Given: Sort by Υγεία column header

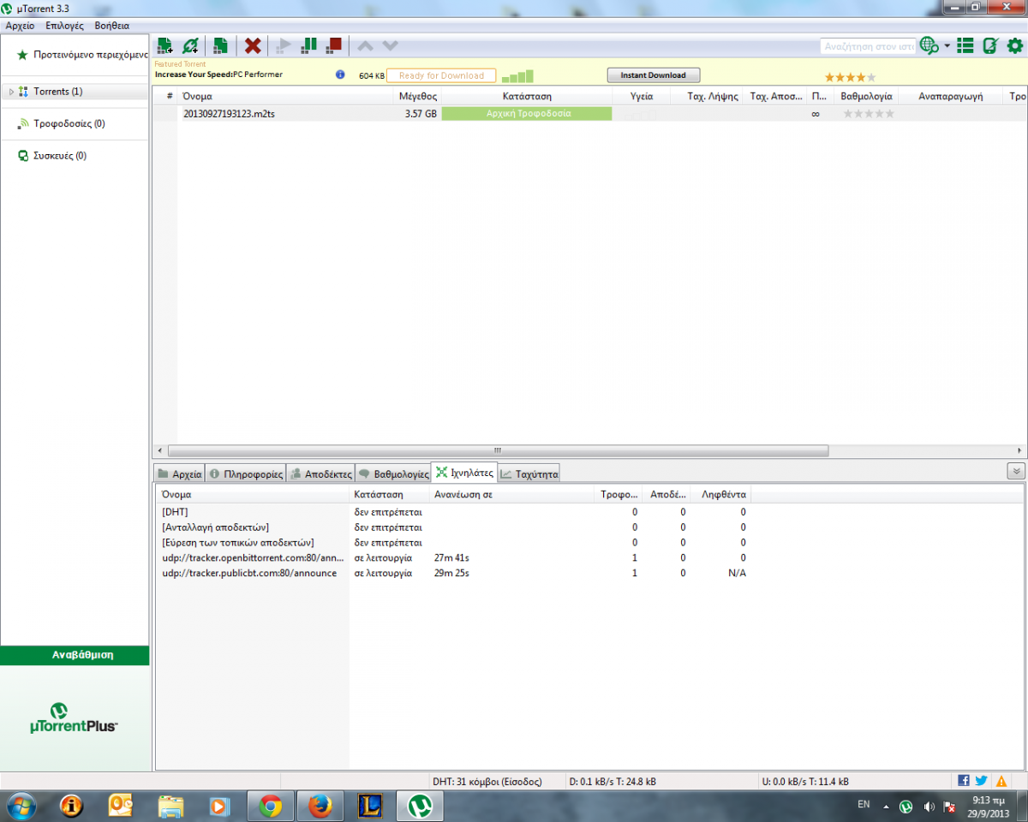Looking at the screenshot, I should click(x=642, y=97).
